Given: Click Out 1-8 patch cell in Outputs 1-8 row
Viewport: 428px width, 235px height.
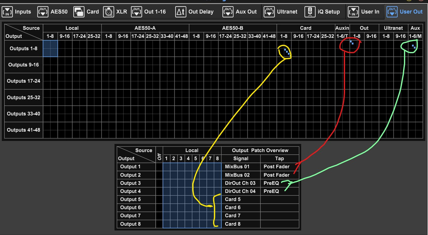Looking at the screenshot, I should click(x=357, y=48).
